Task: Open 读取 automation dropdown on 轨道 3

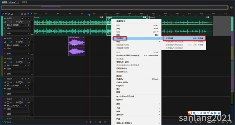Action: [18, 74]
